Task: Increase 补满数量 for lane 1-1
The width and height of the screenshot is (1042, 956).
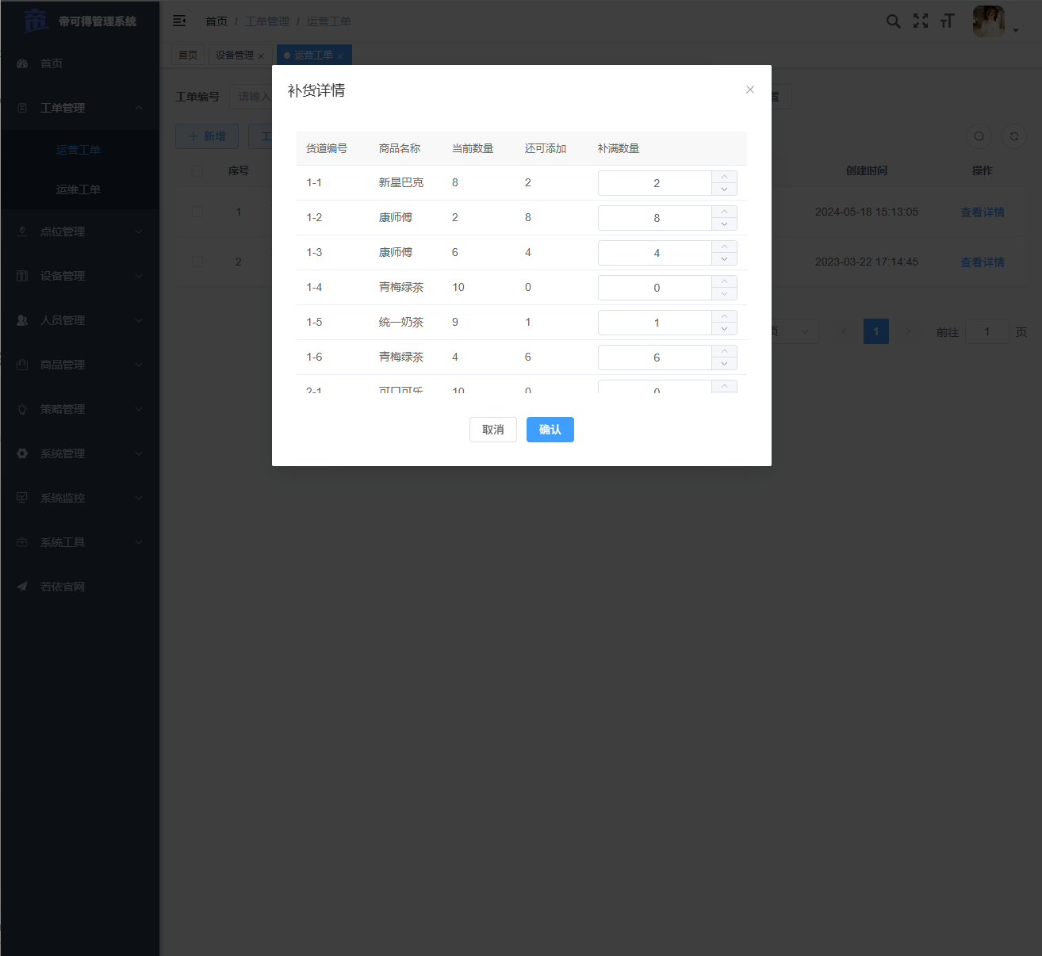Action: 724,177
